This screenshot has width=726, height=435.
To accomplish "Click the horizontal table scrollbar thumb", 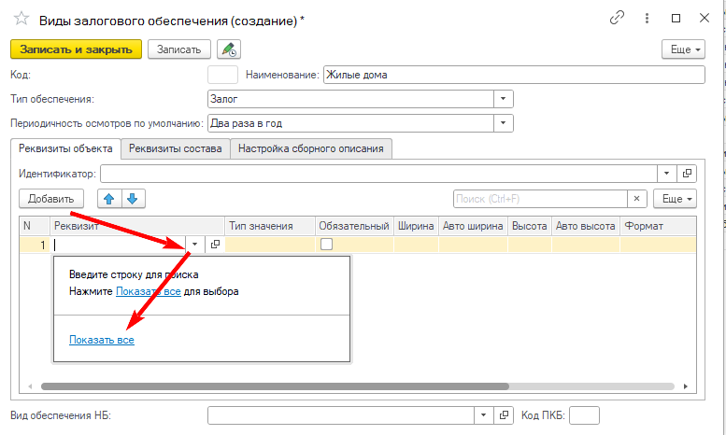I will pyautogui.click(x=275, y=386).
